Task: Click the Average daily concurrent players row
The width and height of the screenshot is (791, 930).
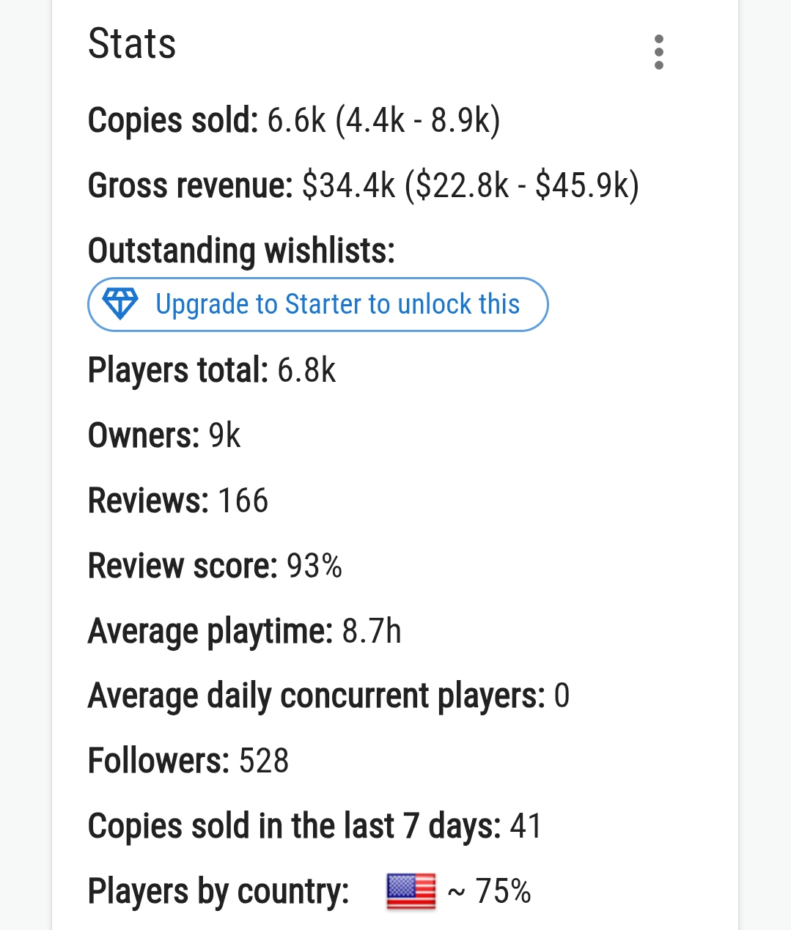Action: pos(328,696)
